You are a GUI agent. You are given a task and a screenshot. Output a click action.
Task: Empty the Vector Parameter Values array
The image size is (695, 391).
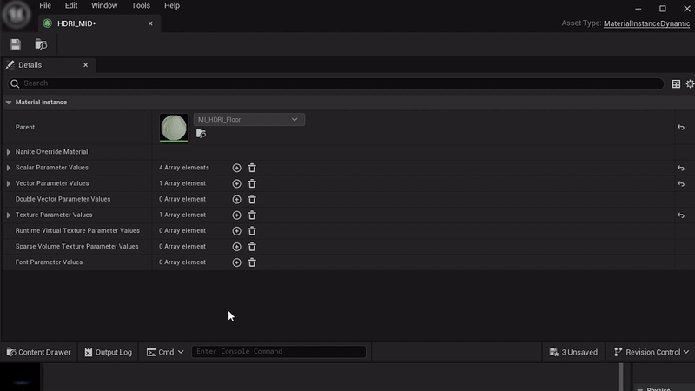[252, 183]
